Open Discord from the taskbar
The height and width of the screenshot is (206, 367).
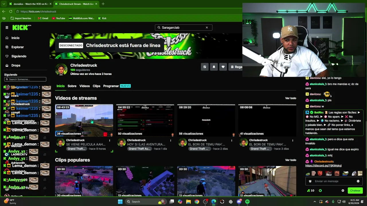coord(239,202)
